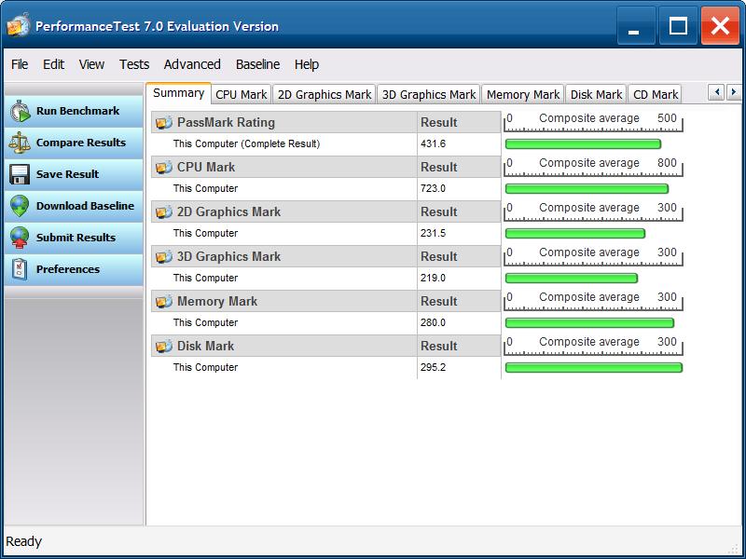The height and width of the screenshot is (559, 746).
Task: Select the Memory Mark section header text
Action: pyautogui.click(x=217, y=301)
